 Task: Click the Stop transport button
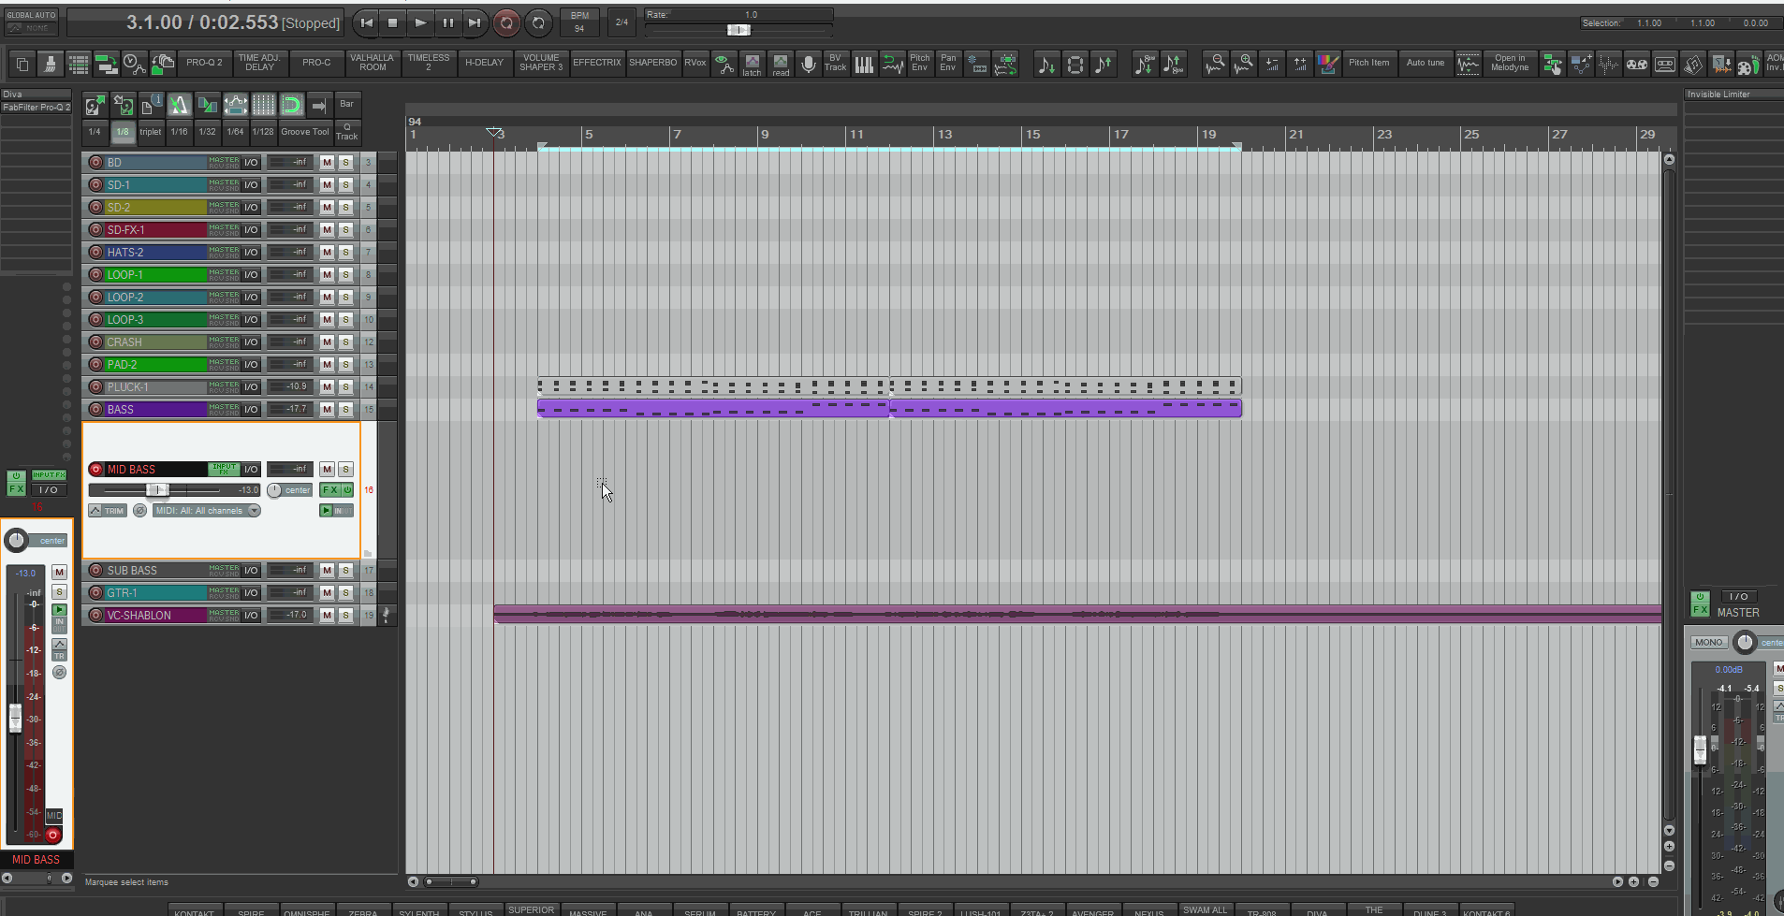tap(393, 22)
